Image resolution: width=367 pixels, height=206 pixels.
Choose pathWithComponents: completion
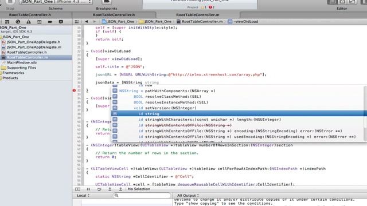pos(237,91)
